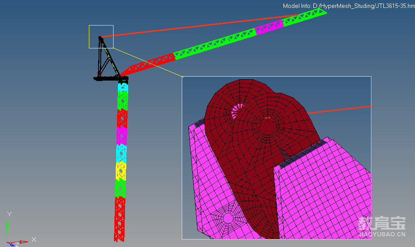The height and width of the screenshot is (247, 415).
Task: Select the magenta jib truss section
Action: tap(269, 27)
